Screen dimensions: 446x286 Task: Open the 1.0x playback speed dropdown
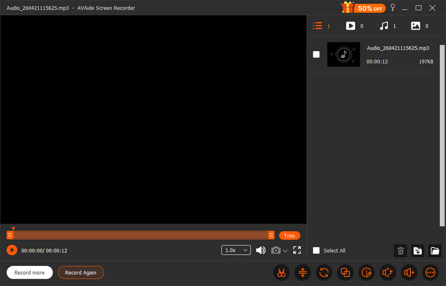click(236, 250)
